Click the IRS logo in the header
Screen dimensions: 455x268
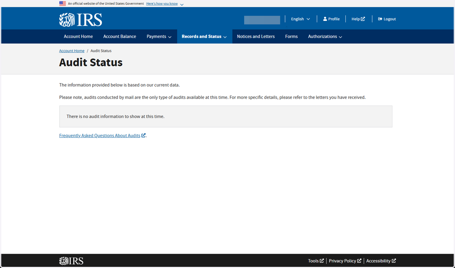tap(80, 20)
